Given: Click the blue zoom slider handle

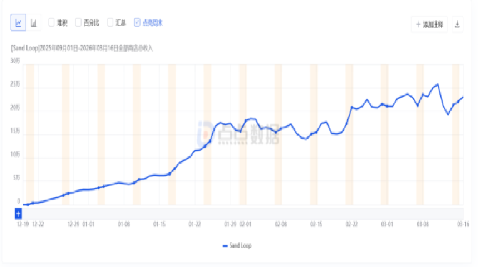Looking at the screenshot, I should [x=18, y=213].
